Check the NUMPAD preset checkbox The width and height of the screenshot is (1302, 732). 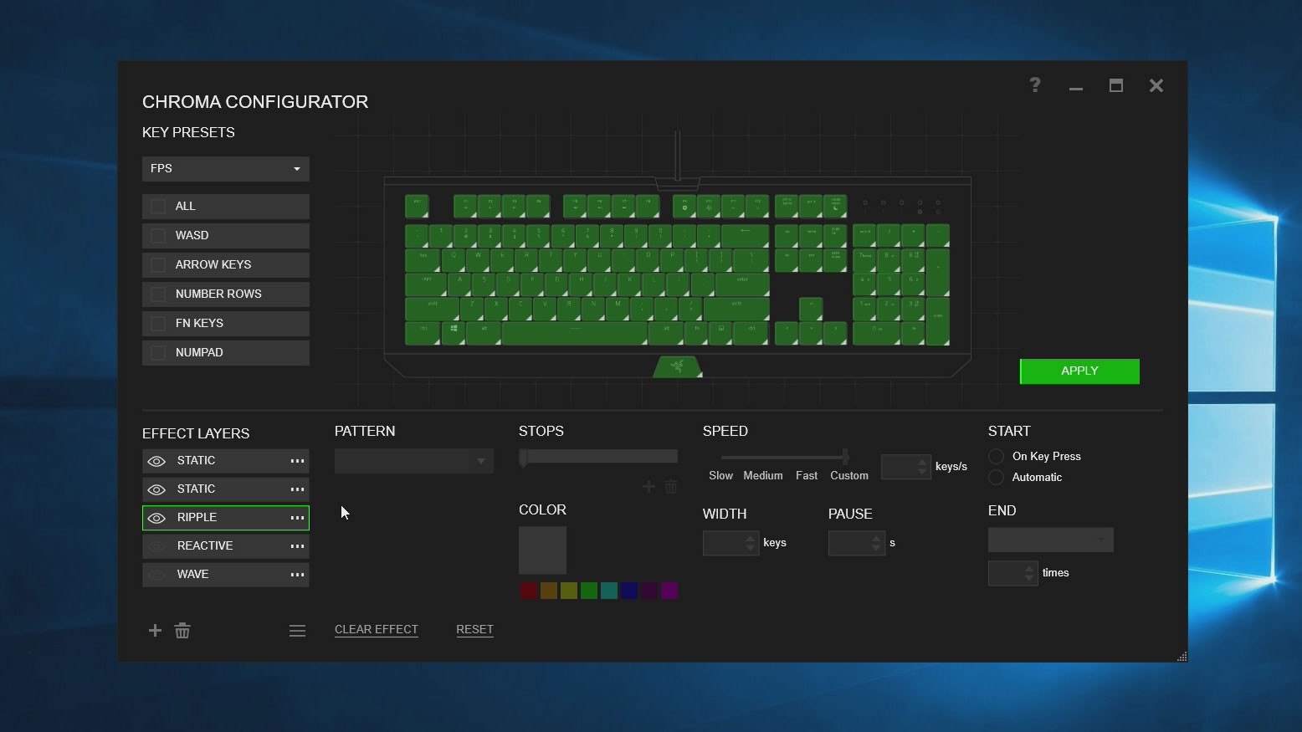tap(158, 353)
